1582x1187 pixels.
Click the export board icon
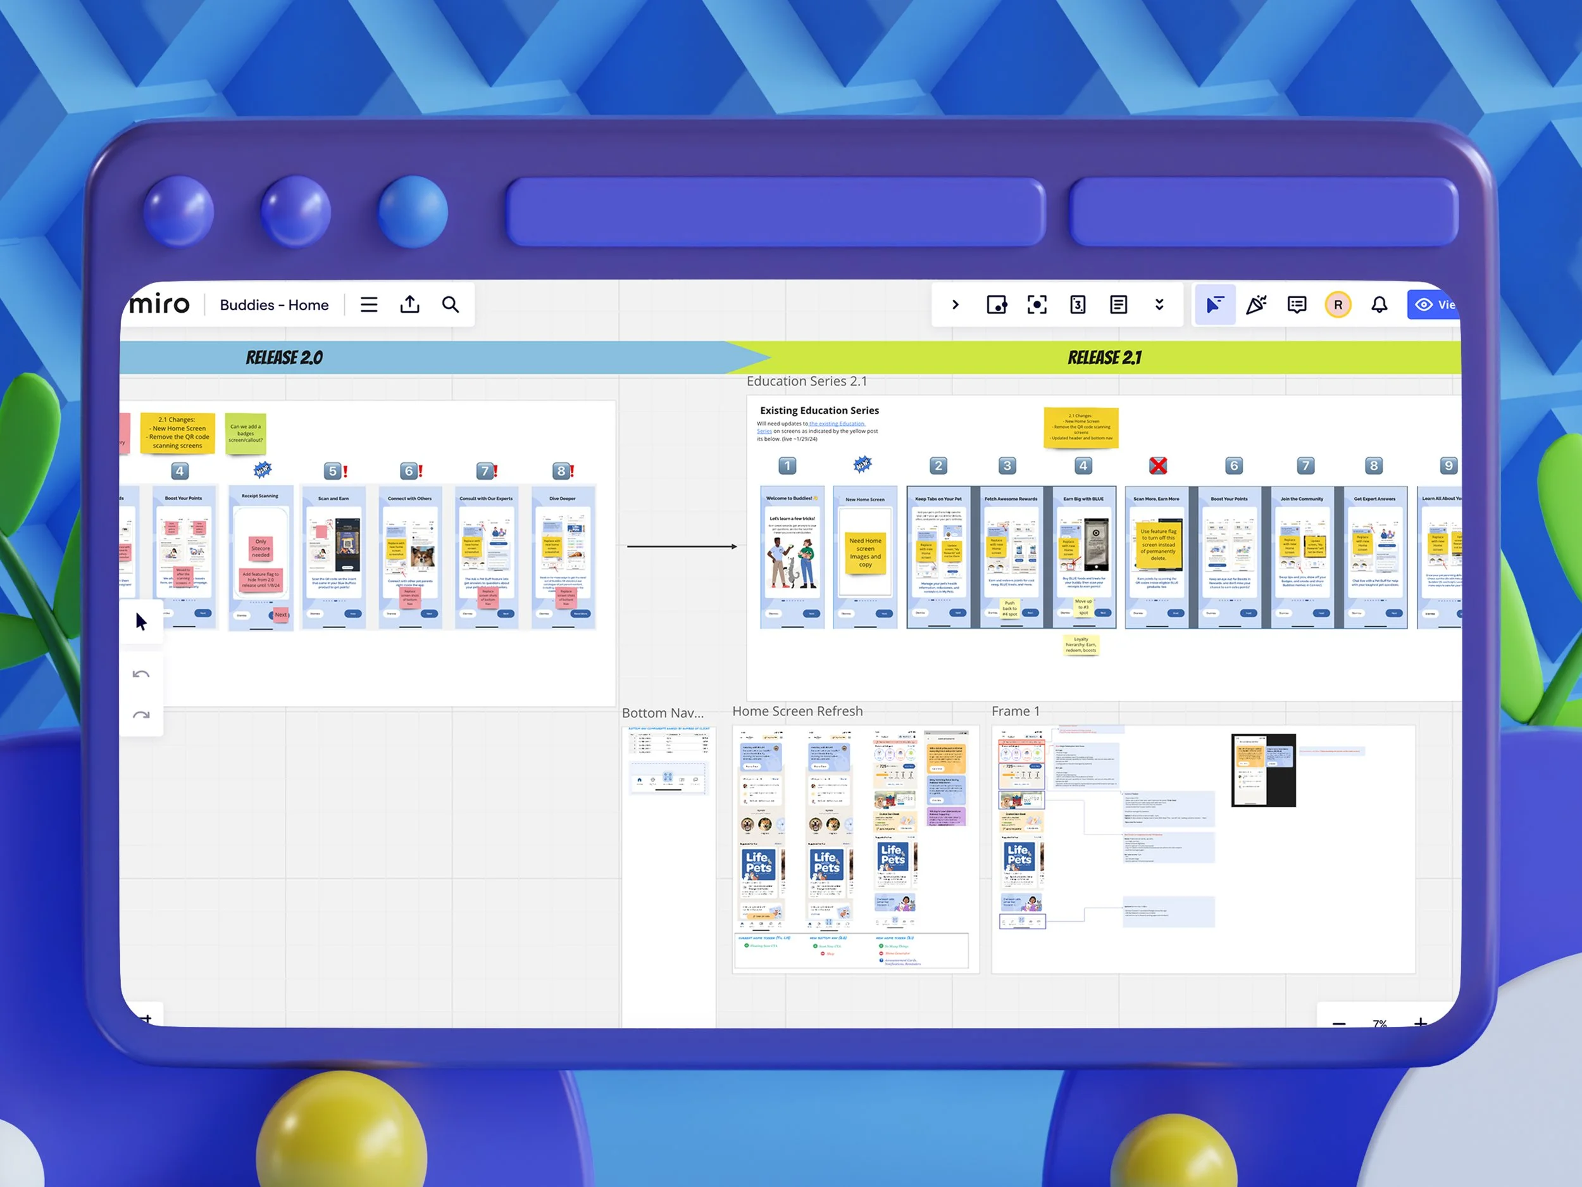tap(410, 305)
